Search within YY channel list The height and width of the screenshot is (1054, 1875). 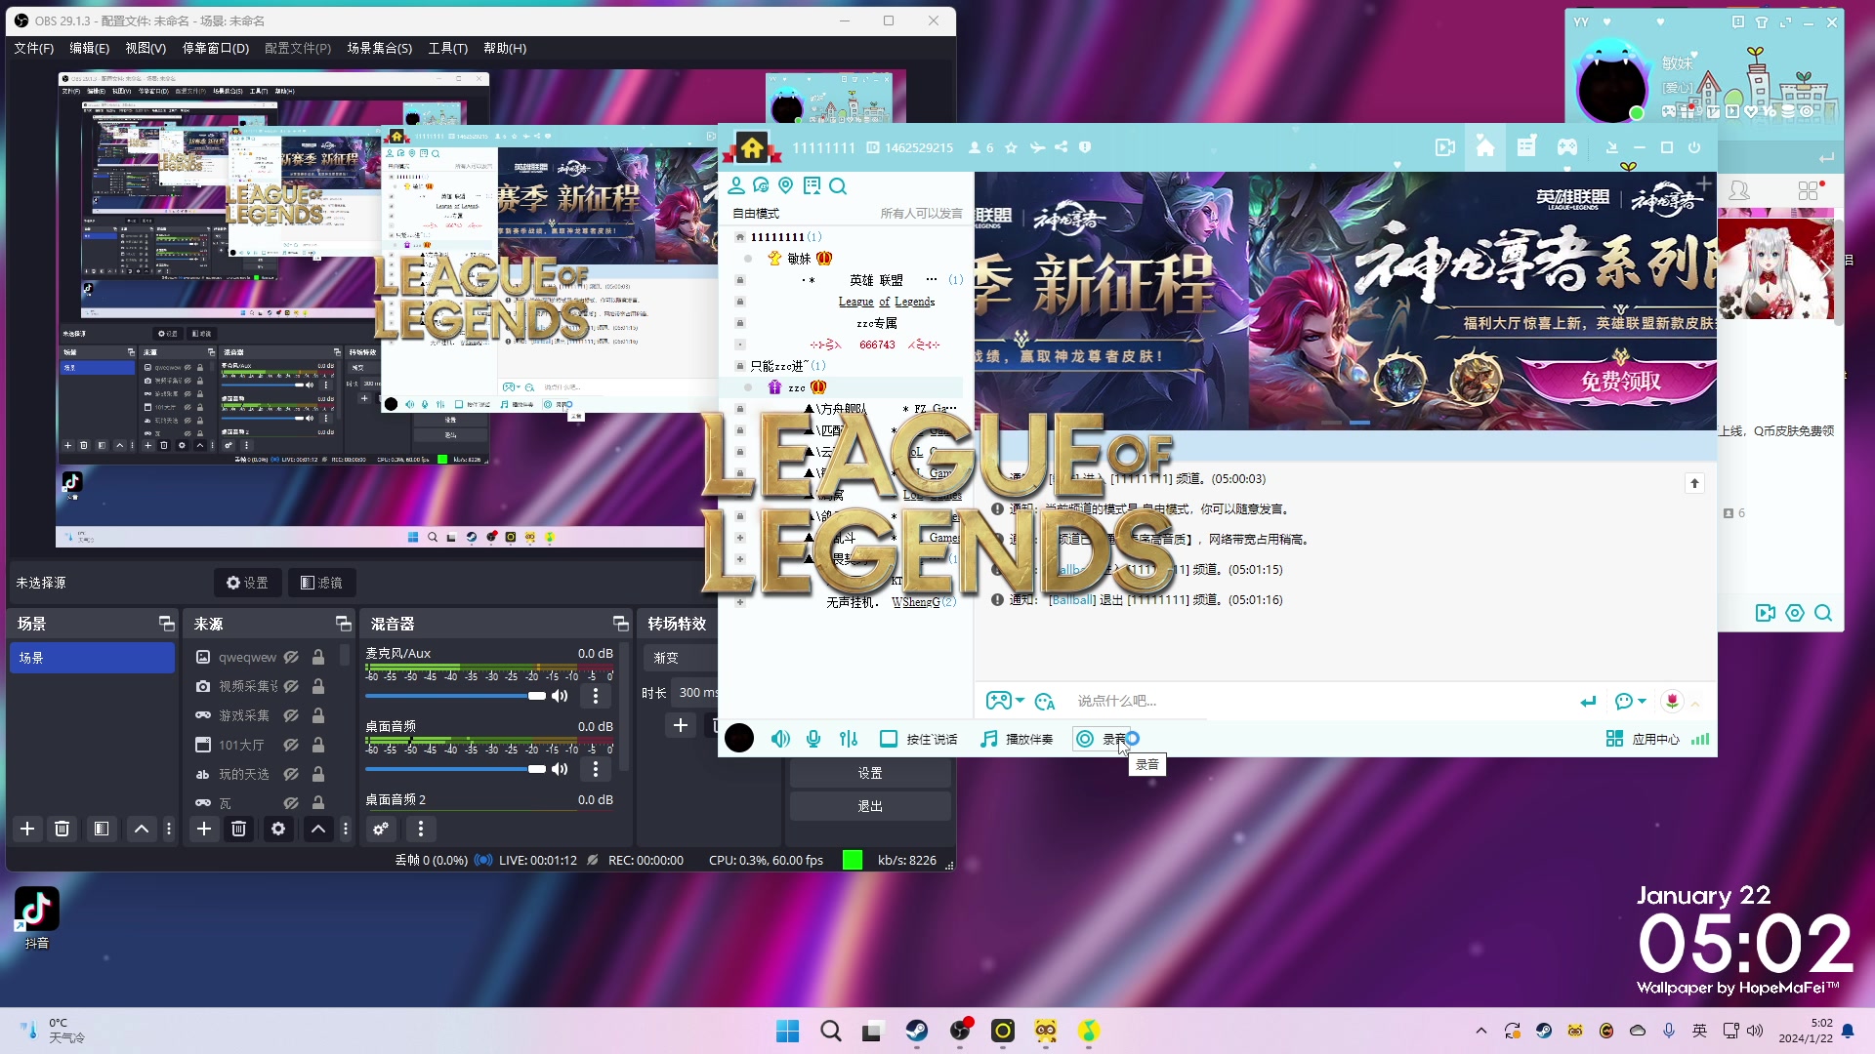tap(838, 185)
